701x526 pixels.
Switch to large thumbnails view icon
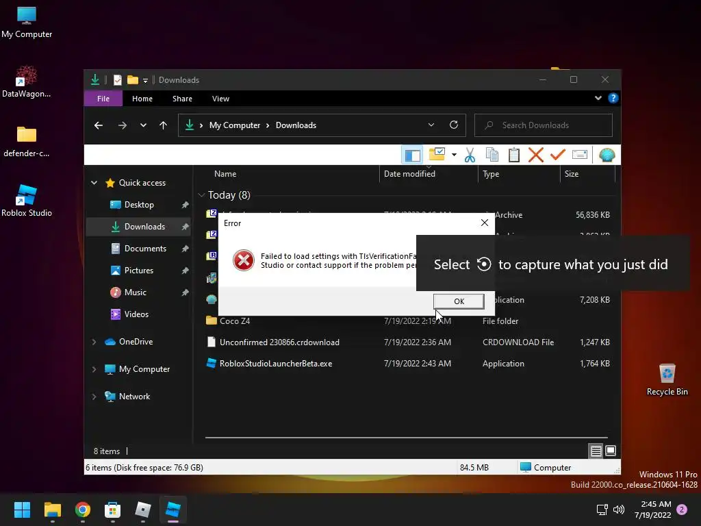click(x=610, y=451)
